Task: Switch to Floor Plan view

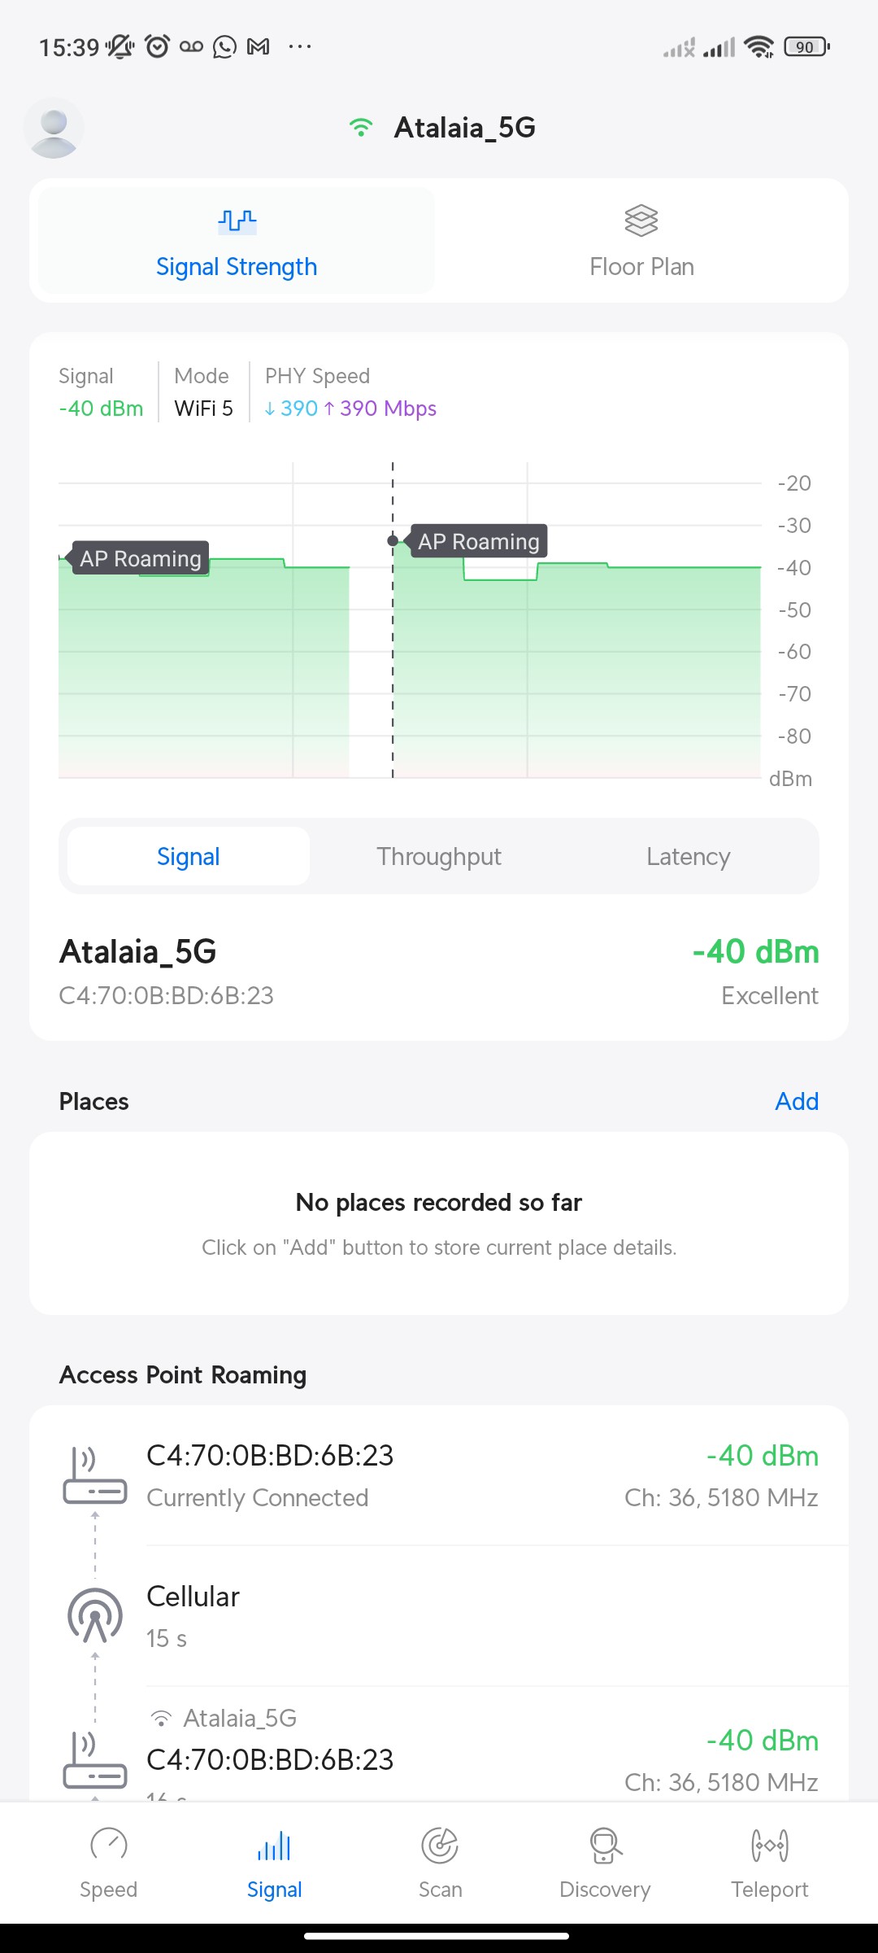Action: (x=641, y=241)
